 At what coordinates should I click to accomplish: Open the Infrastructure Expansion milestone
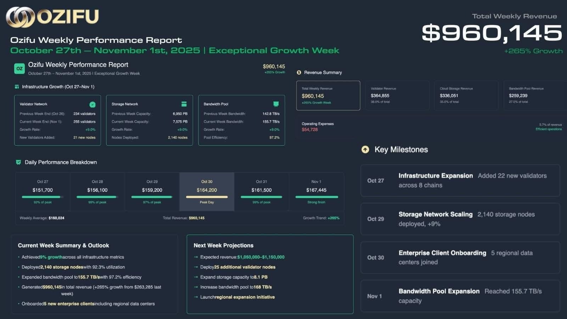pos(460,180)
